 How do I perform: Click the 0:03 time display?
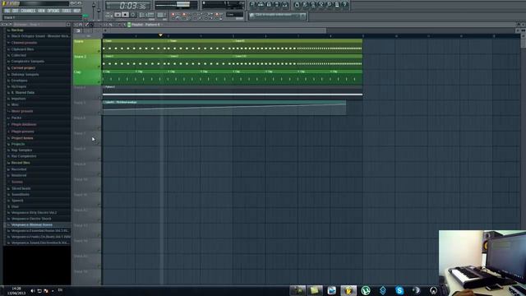[x=128, y=6]
